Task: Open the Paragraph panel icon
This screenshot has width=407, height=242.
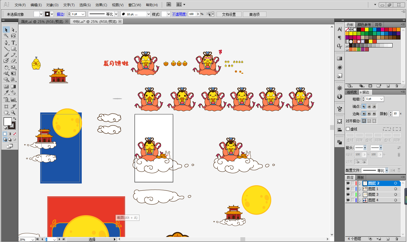Action: [340, 38]
